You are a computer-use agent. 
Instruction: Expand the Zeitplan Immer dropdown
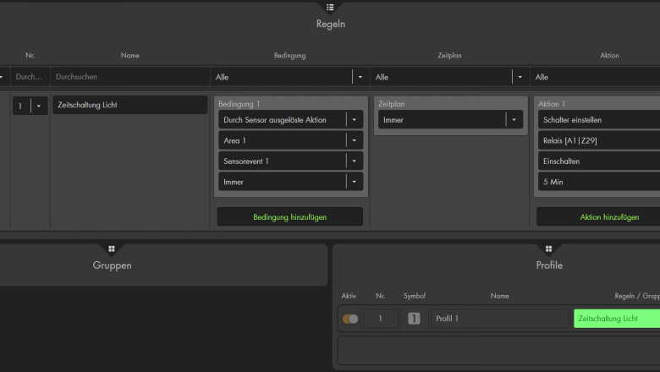click(x=514, y=120)
